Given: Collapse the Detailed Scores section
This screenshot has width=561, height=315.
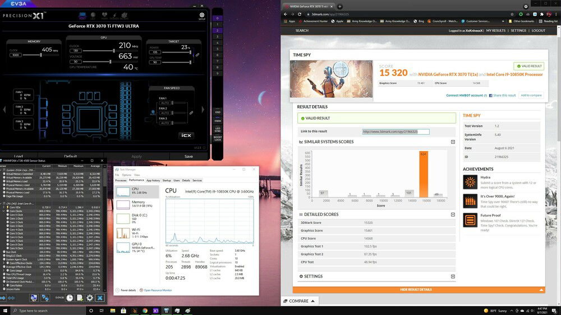Looking at the screenshot, I should 453,214.
